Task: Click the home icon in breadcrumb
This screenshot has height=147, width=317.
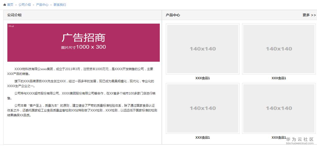Action: [5, 5]
